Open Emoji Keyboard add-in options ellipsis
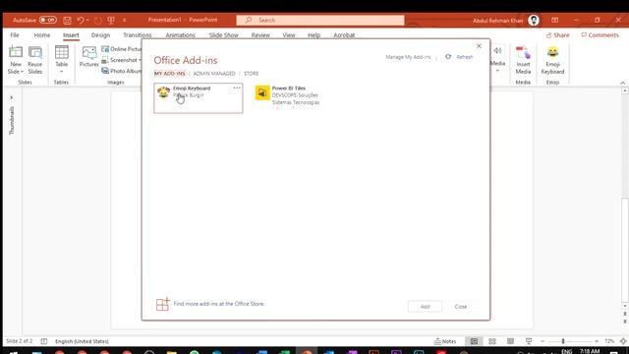629x354 pixels. 237,88
